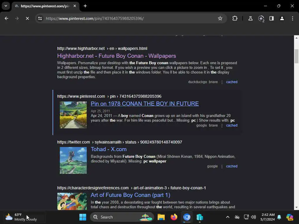Switch to Chromium in the taskbar
The image size is (299, 224).
187,217
